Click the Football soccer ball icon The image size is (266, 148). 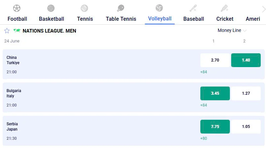[x=17, y=8]
